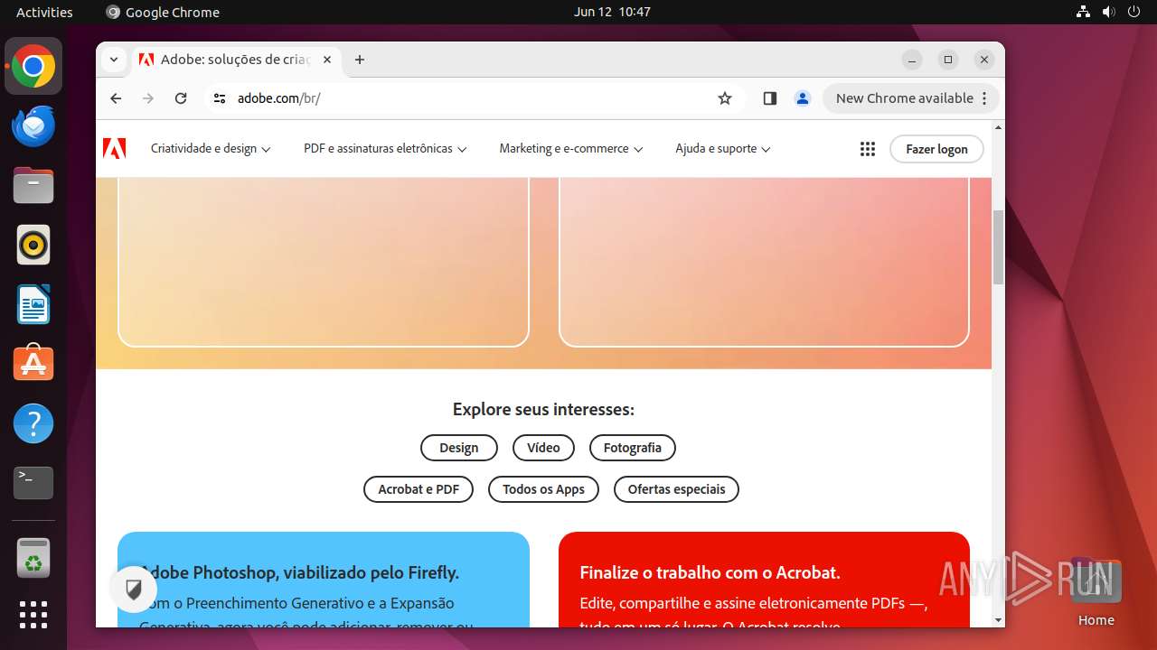
Task: Open the Chrome profile avatar icon
Action: pos(803,98)
